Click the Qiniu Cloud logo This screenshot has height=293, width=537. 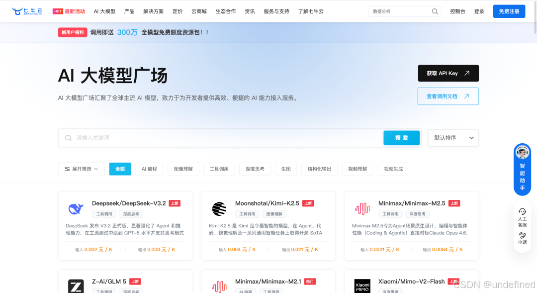(27, 11)
